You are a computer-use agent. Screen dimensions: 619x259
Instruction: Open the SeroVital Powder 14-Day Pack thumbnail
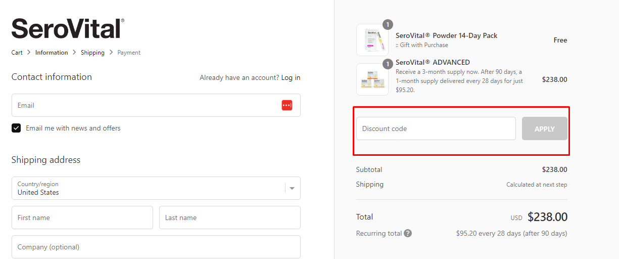(372, 40)
